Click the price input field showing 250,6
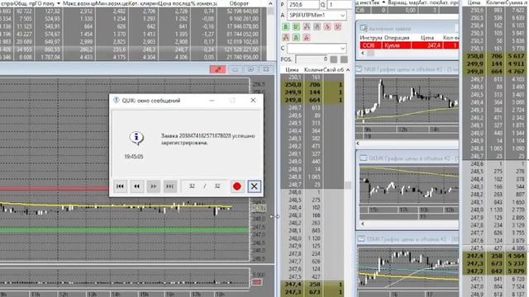 click(303, 5)
